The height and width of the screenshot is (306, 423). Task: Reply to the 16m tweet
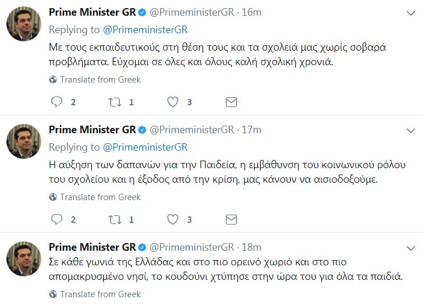point(56,102)
